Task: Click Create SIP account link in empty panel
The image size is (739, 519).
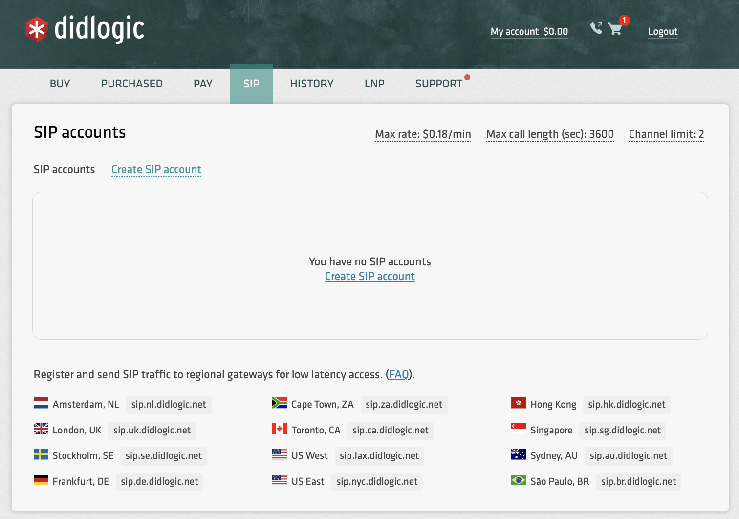Action: pos(369,277)
